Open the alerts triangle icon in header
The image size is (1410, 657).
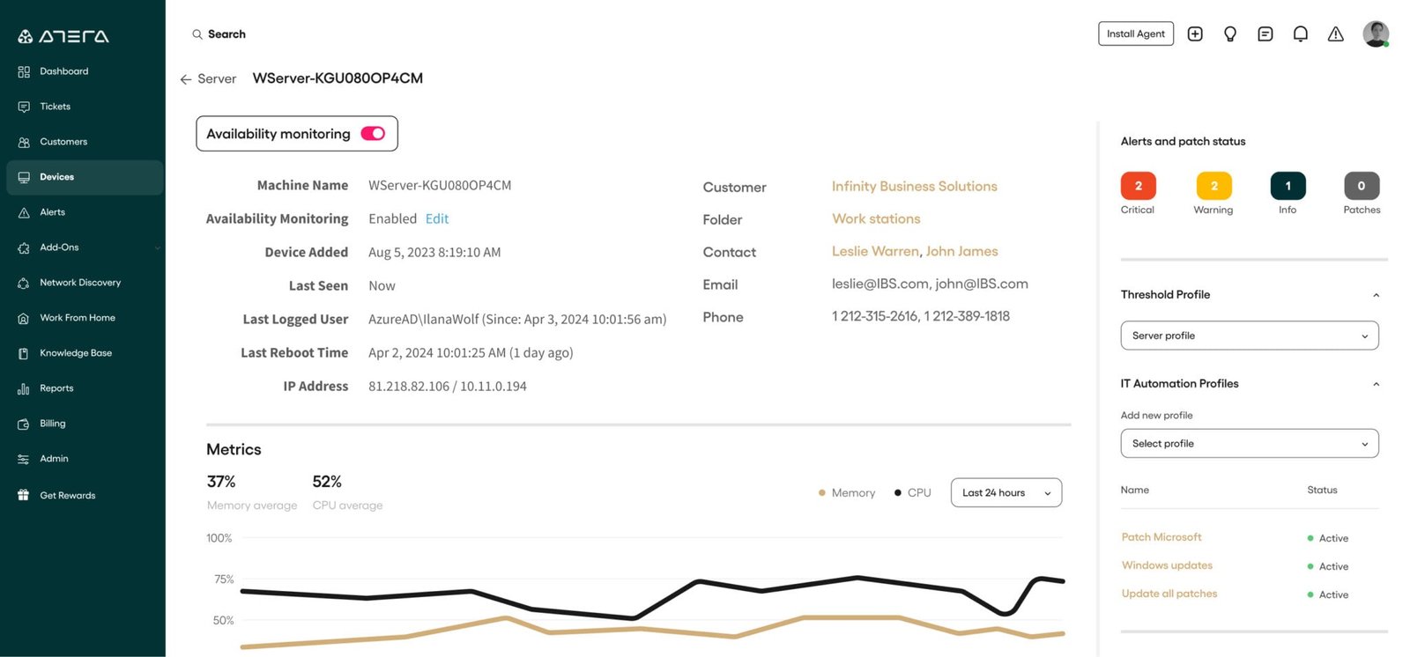[1336, 34]
